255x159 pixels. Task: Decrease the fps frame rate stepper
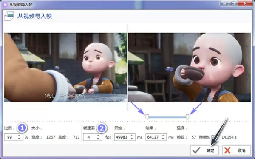[x=98, y=139]
